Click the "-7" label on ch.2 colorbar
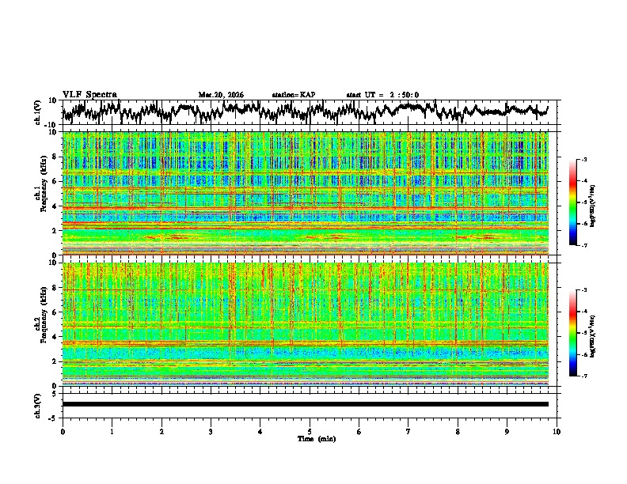This screenshot has height=484, width=627. (584, 376)
